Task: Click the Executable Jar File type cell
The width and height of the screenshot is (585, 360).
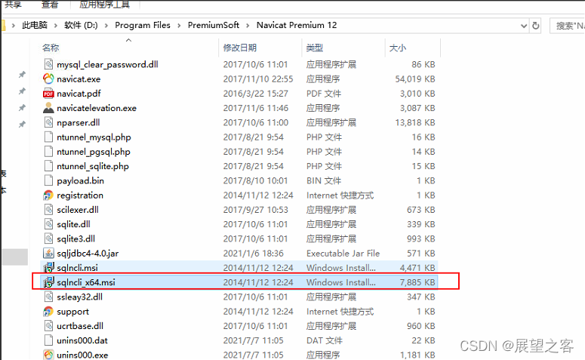Action: pyautogui.click(x=343, y=254)
